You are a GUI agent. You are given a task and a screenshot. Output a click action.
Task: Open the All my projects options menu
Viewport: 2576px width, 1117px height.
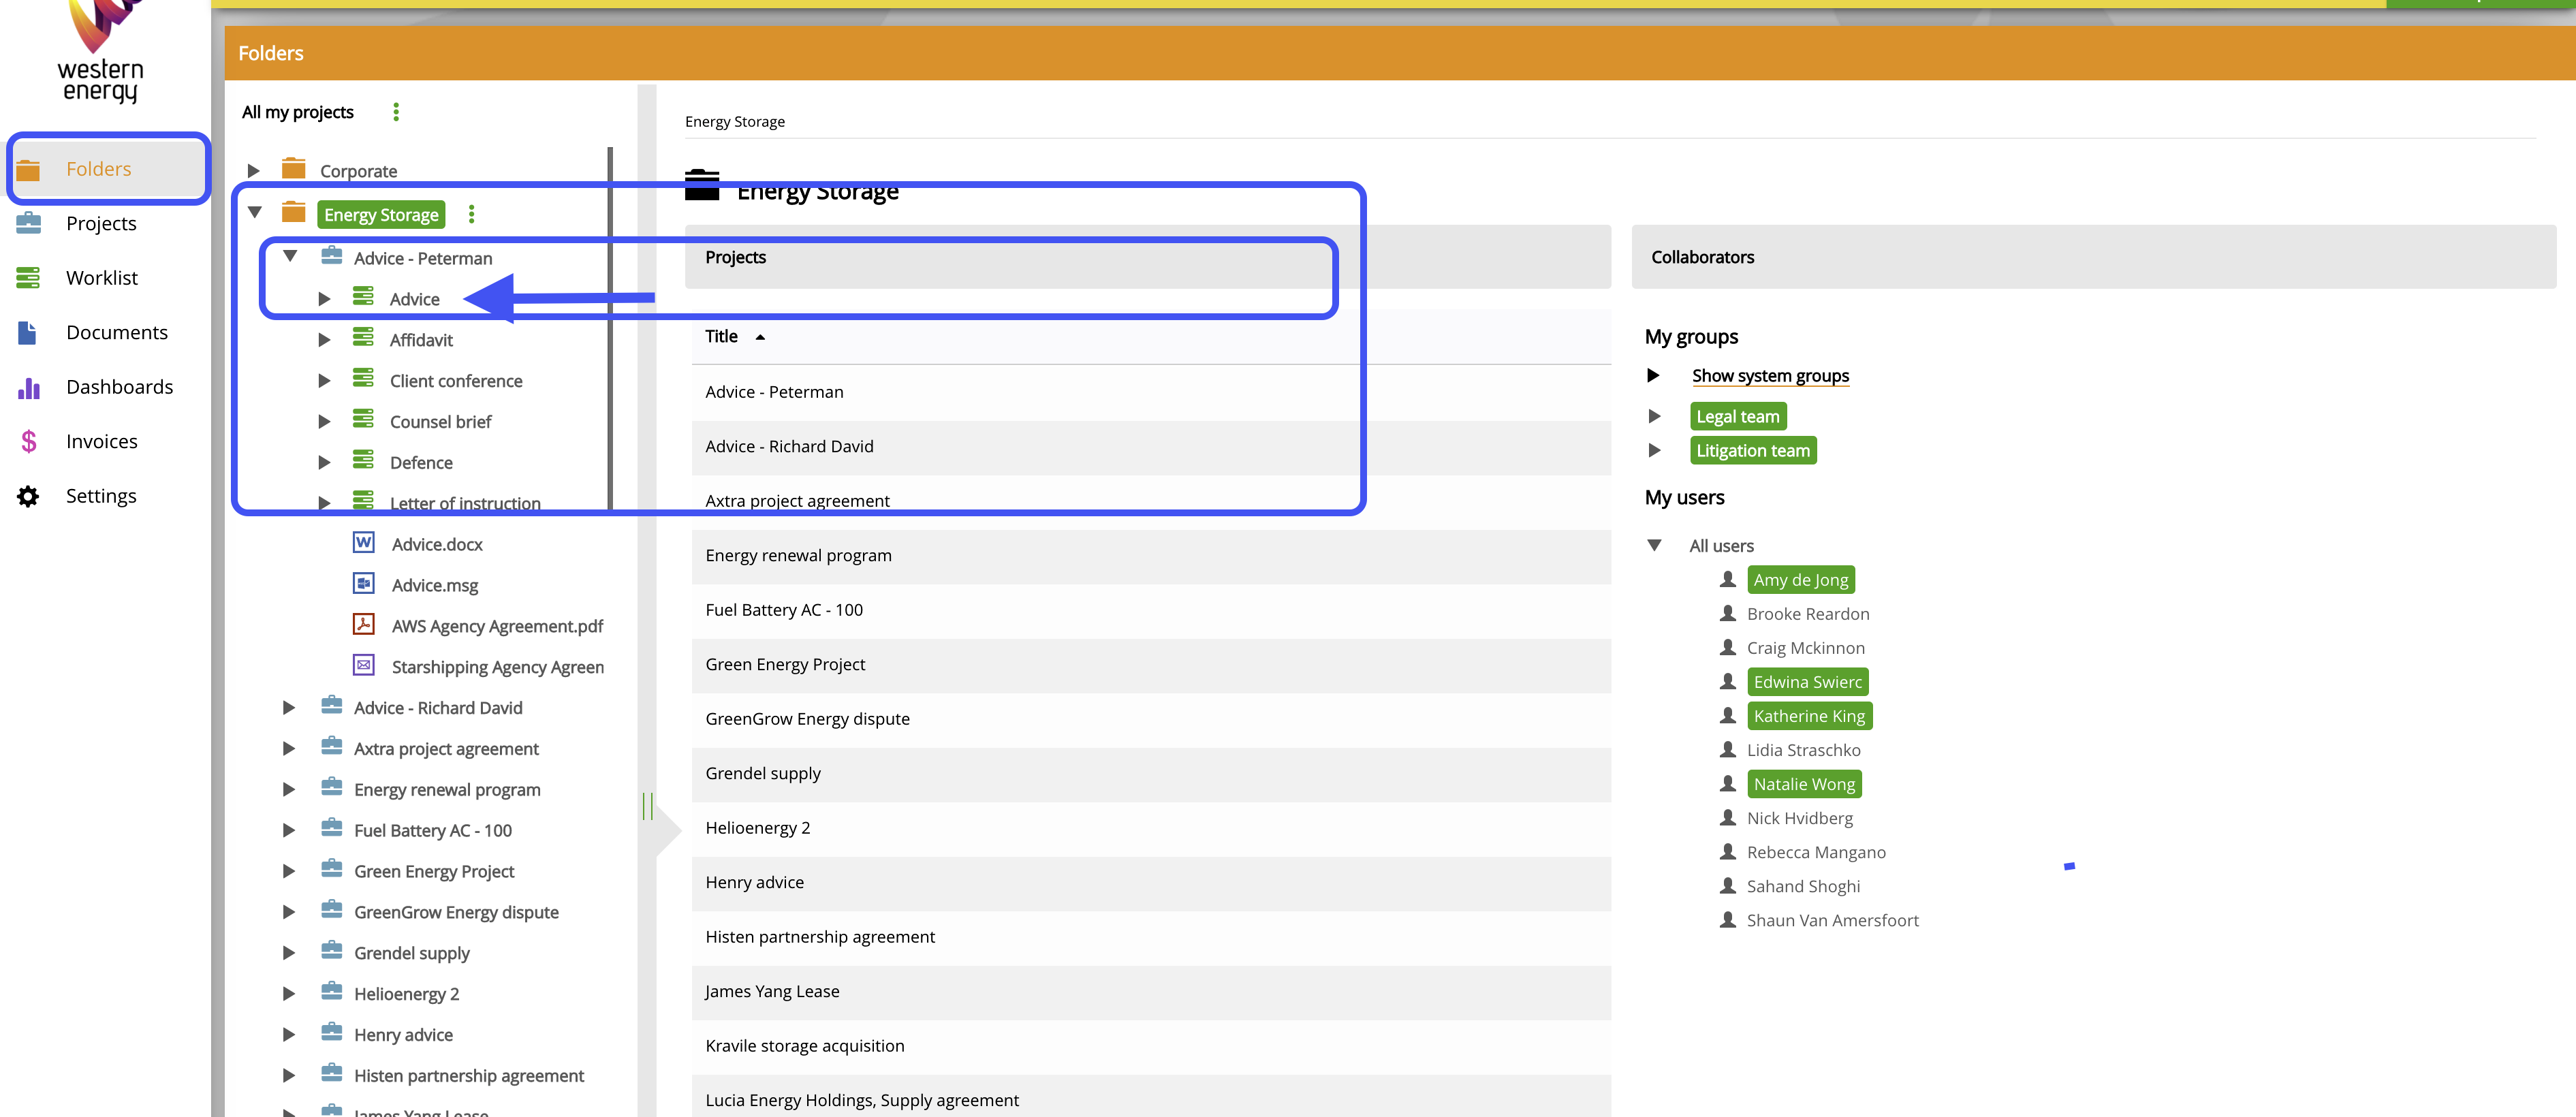point(396,112)
